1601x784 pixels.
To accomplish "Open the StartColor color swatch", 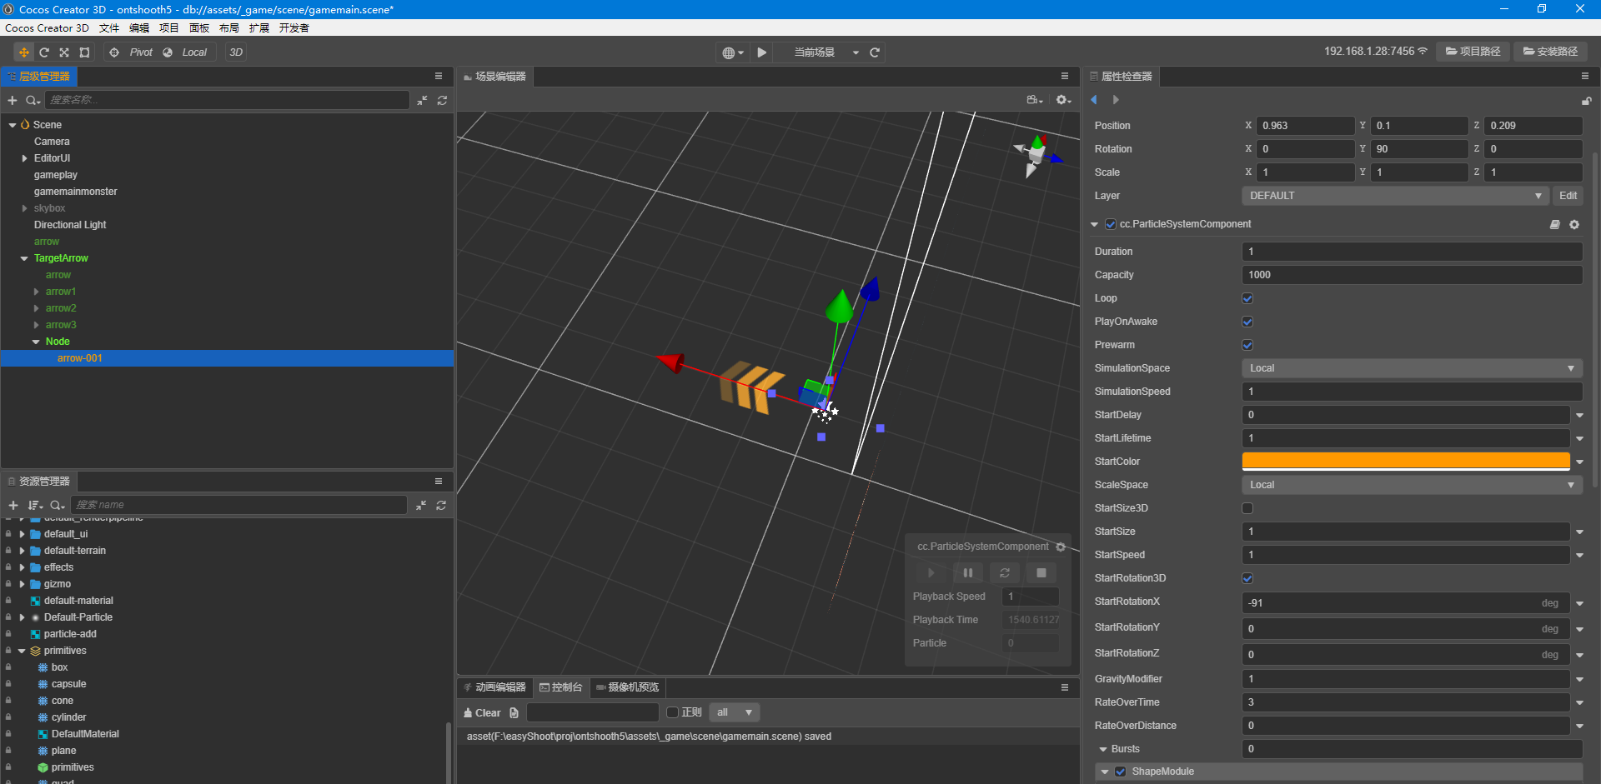I will [1406, 462].
